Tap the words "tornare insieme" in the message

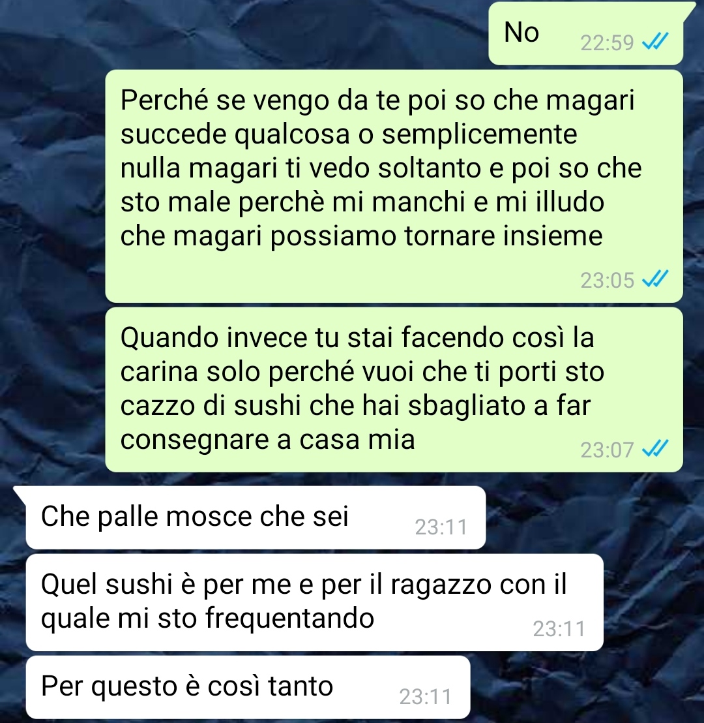coord(504,236)
